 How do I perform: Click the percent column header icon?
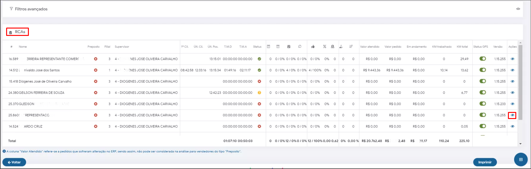pyautogui.click(x=324, y=47)
